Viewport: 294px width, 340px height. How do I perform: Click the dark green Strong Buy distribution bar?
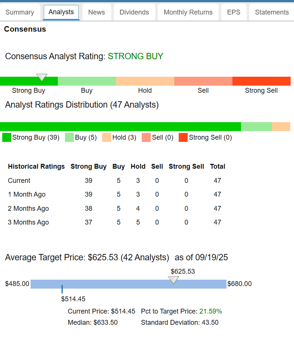[x=120, y=127]
